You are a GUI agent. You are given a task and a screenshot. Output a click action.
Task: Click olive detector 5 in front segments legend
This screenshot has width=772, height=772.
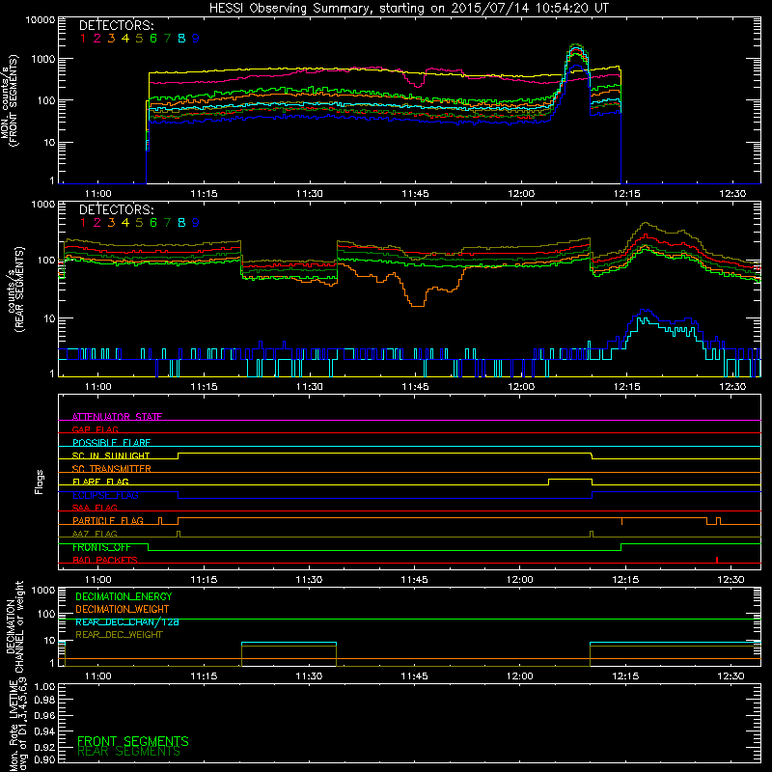[139, 39]
